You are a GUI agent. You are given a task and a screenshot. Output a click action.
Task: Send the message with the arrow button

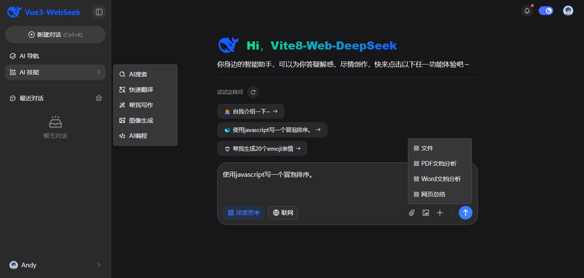pos(466,213)
